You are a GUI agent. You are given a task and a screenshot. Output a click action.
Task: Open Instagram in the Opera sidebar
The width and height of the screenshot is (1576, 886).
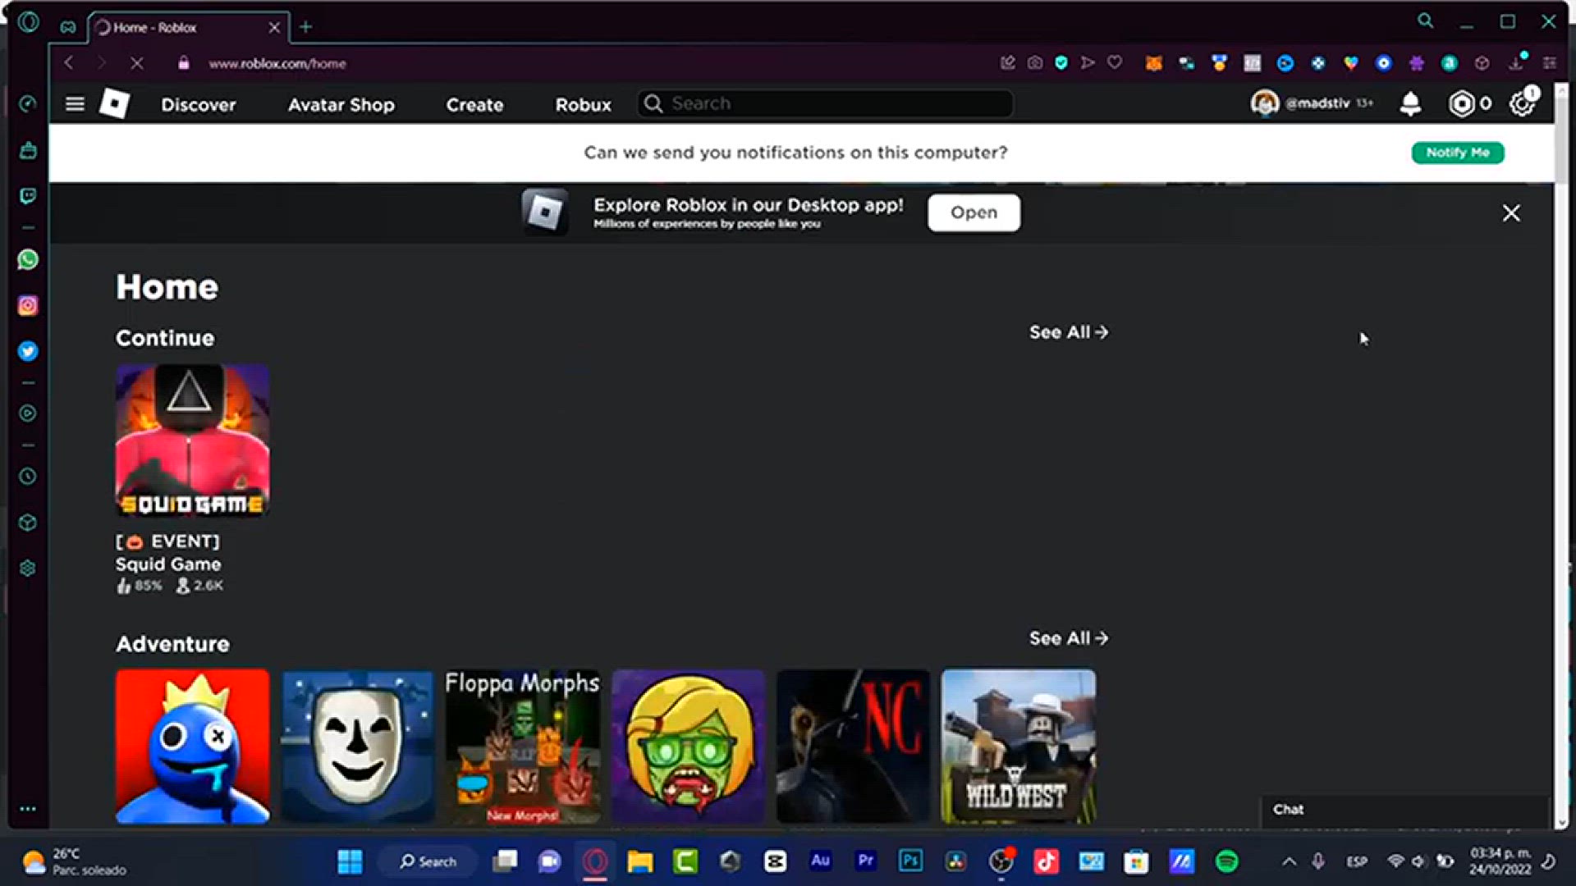28,306
